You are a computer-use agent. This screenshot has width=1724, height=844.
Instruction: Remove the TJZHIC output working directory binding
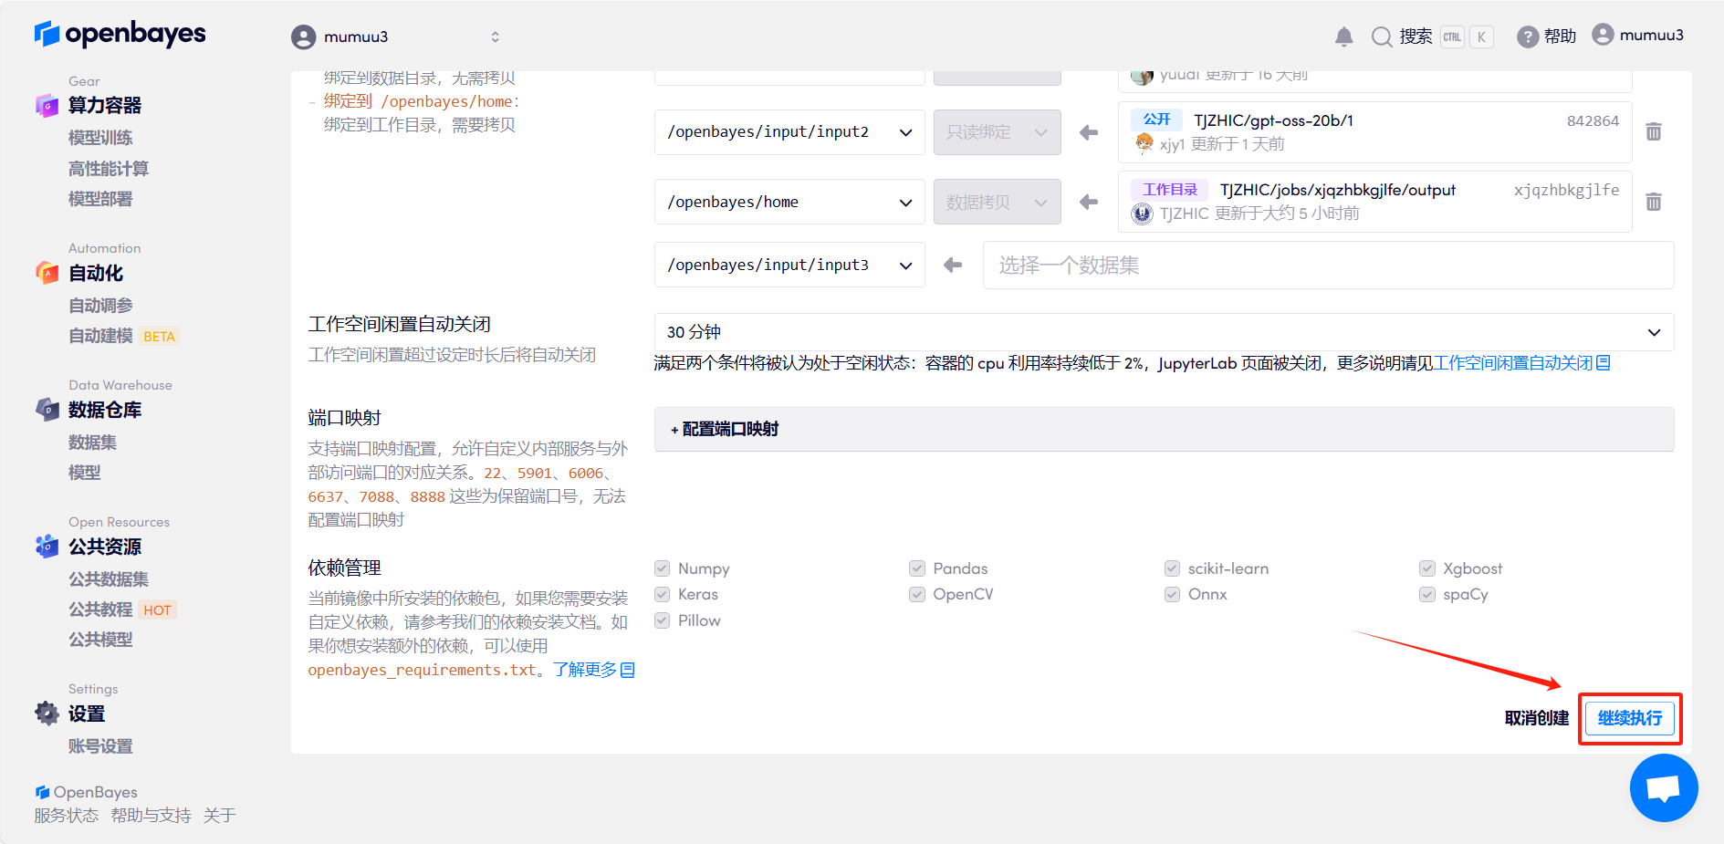coord(1653,202)
